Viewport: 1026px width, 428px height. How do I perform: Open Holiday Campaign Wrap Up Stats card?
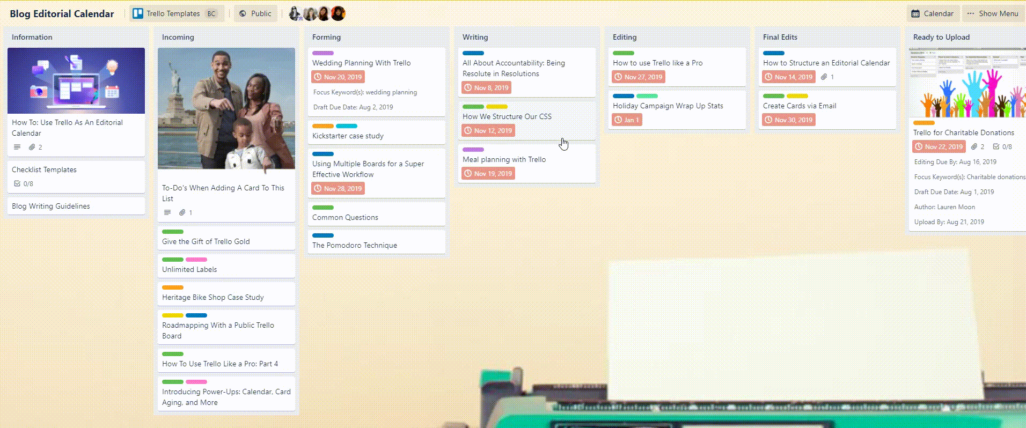coord(677,110)
